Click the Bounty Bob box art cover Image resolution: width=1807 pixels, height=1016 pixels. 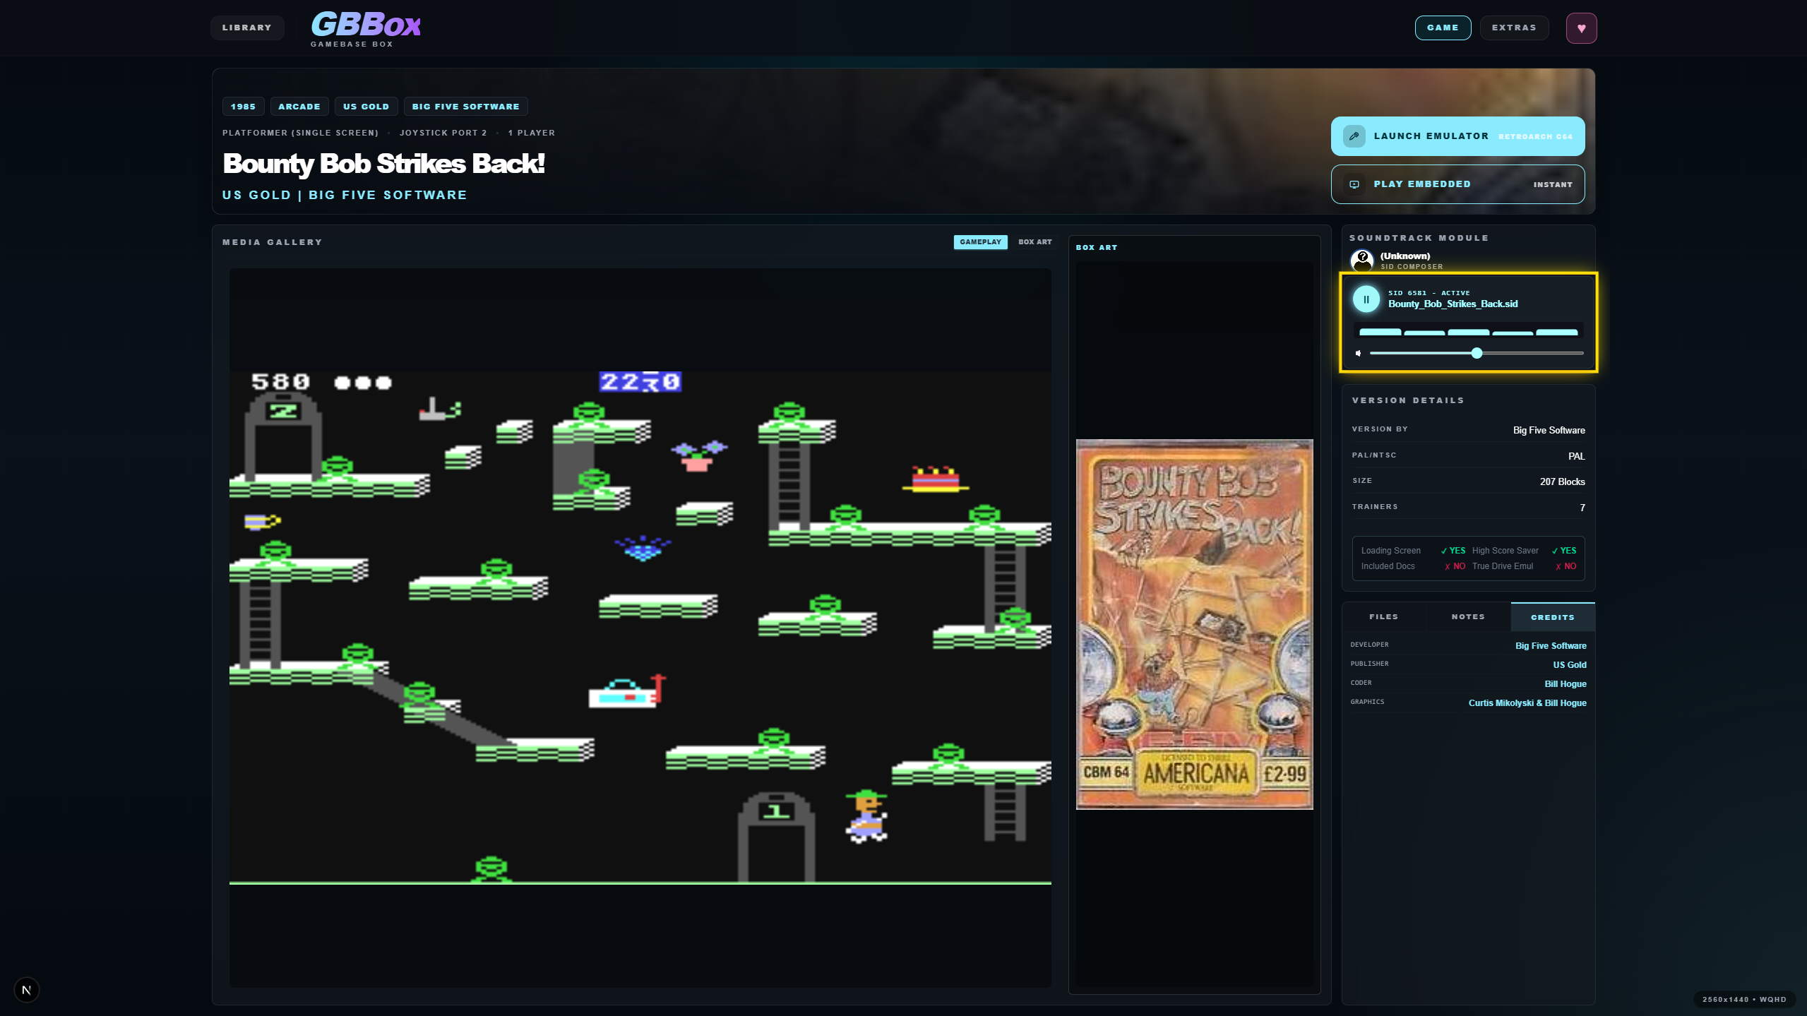click(1194, 624)
